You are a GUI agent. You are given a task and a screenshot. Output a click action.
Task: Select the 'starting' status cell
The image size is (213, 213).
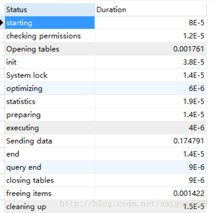[50, 23]
